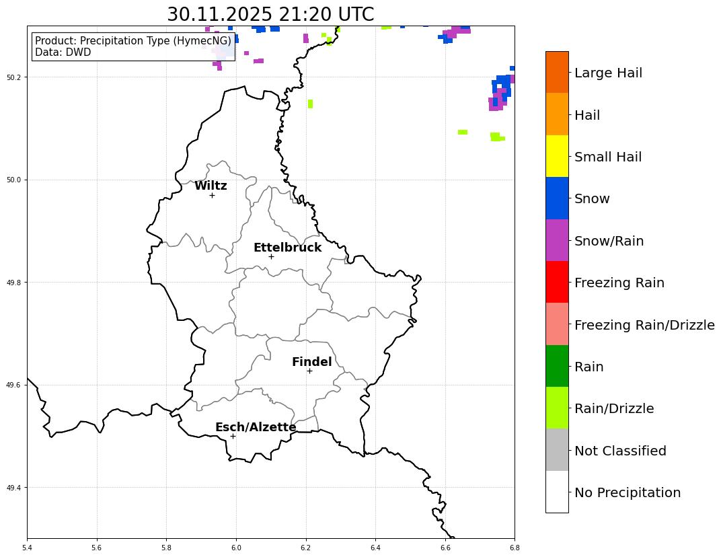Click the lime Rain/Drizzle swatch
Image resolution: width=721 pixels, height=557 pixels.
coord(557,408)
